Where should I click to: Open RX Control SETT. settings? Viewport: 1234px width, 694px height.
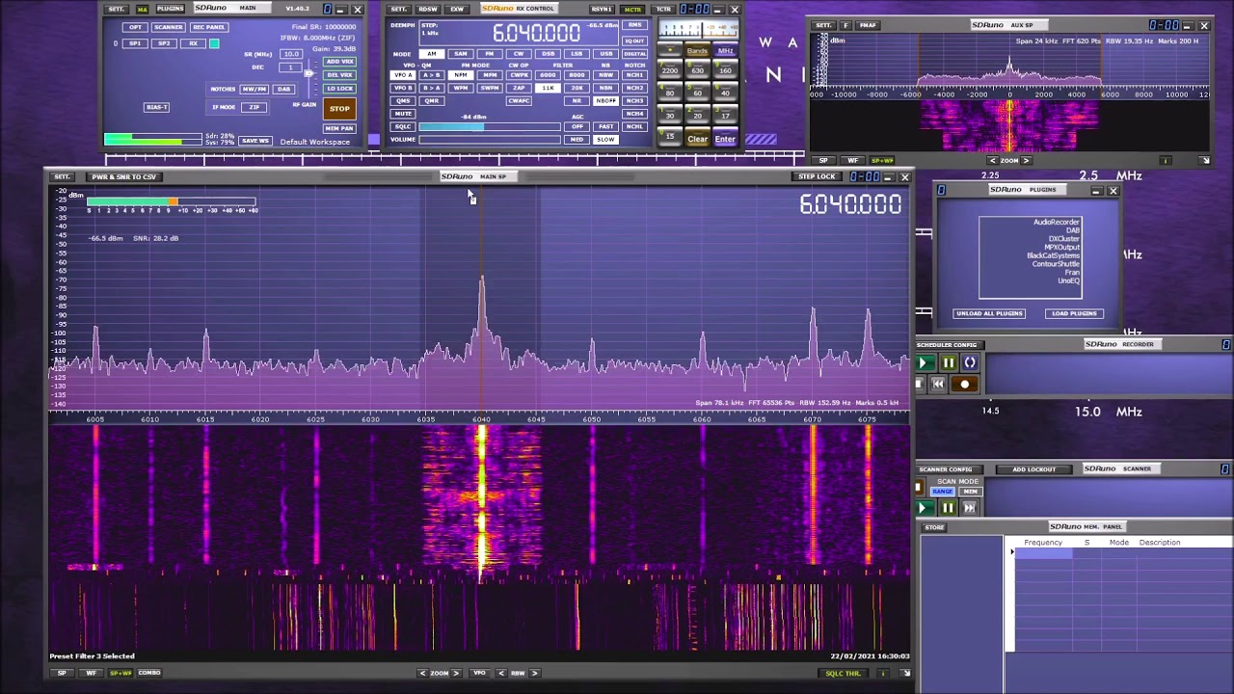click(x=398, y=9)
